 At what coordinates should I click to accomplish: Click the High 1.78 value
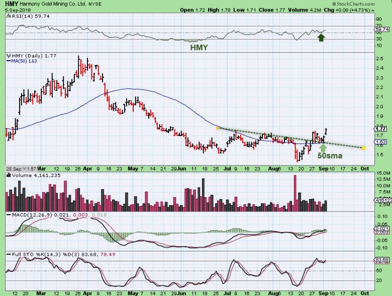pyautogui.click(x=219, y=10)
